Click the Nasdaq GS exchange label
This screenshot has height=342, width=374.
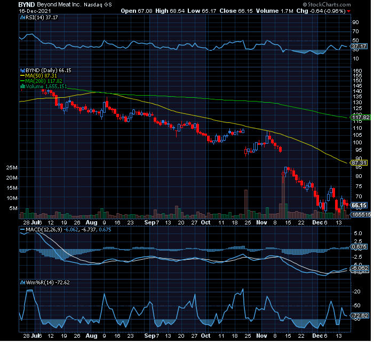98,4
